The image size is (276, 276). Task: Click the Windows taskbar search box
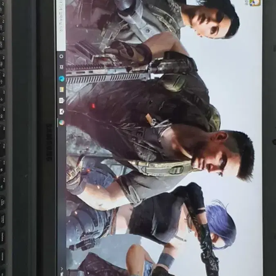pos(61,25)
